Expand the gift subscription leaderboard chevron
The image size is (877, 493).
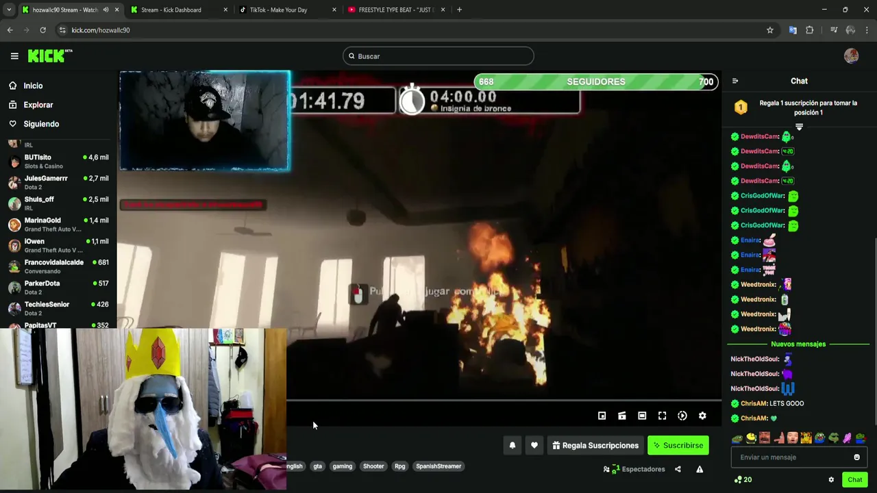[x=799, y=127]
